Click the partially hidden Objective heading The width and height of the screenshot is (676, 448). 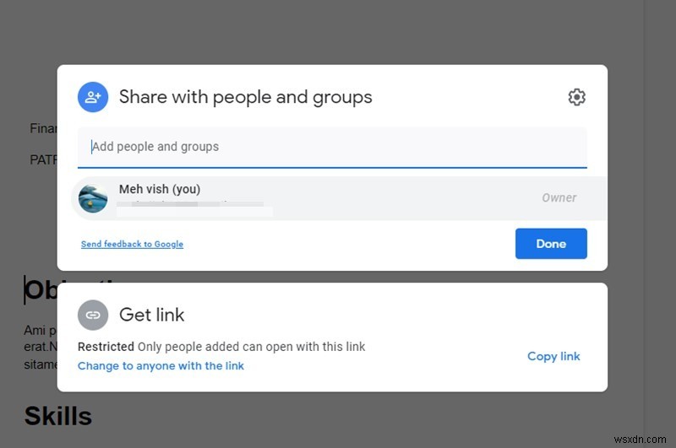[41, 289]
